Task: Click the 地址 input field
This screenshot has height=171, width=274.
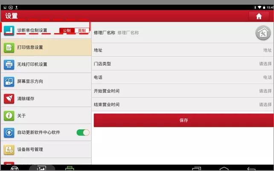Action: tap(183, 50)
